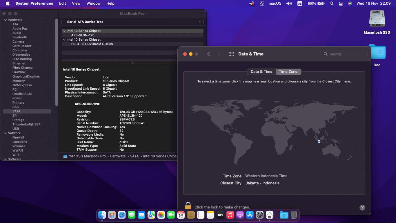396x223 pixels.
Task: Click the macOS user menu item
Action: coord(275,3)
